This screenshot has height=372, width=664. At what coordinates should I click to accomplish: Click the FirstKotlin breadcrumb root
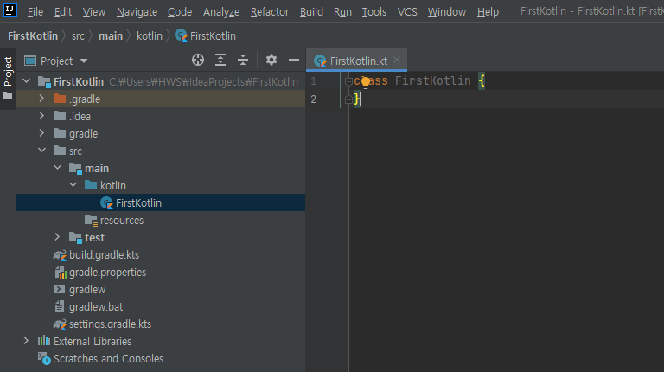coord(33,36)
